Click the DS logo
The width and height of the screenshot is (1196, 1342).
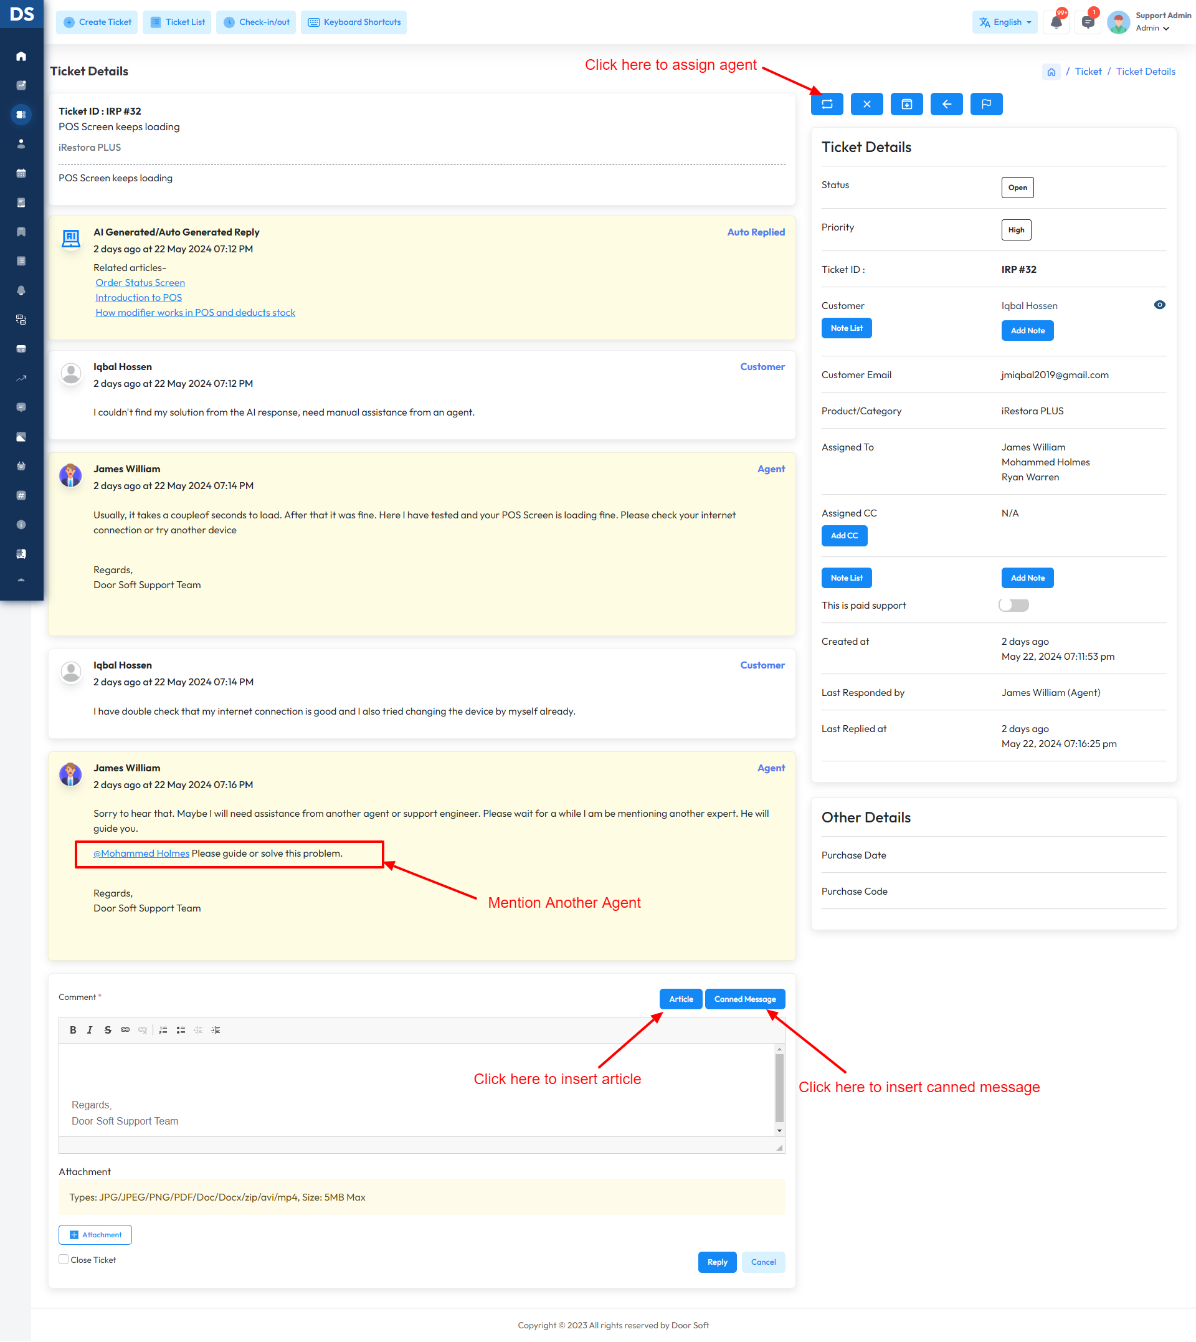(22, 14)
